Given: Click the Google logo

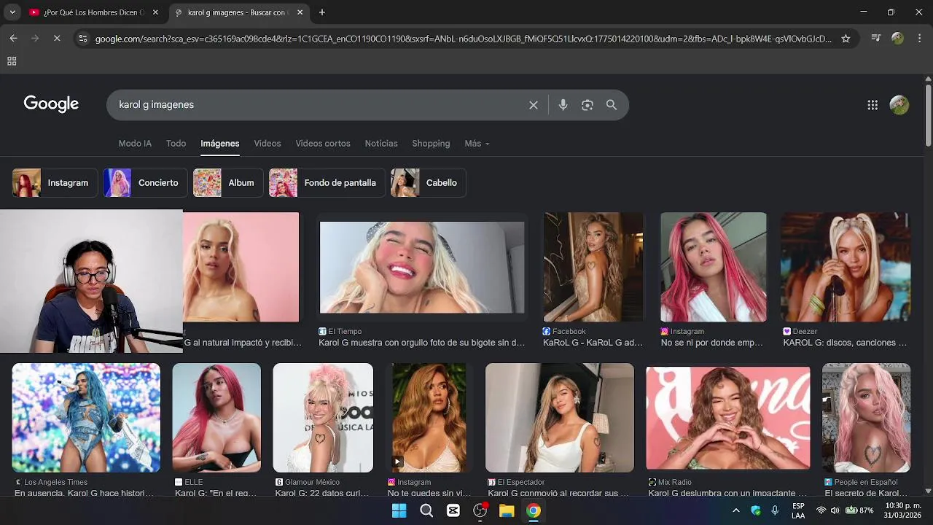Looking at the screenshot, I should point(51,104).
